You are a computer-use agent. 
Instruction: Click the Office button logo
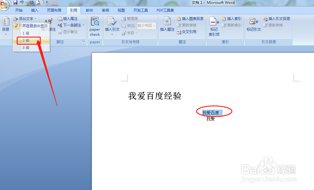click(4, 5)
